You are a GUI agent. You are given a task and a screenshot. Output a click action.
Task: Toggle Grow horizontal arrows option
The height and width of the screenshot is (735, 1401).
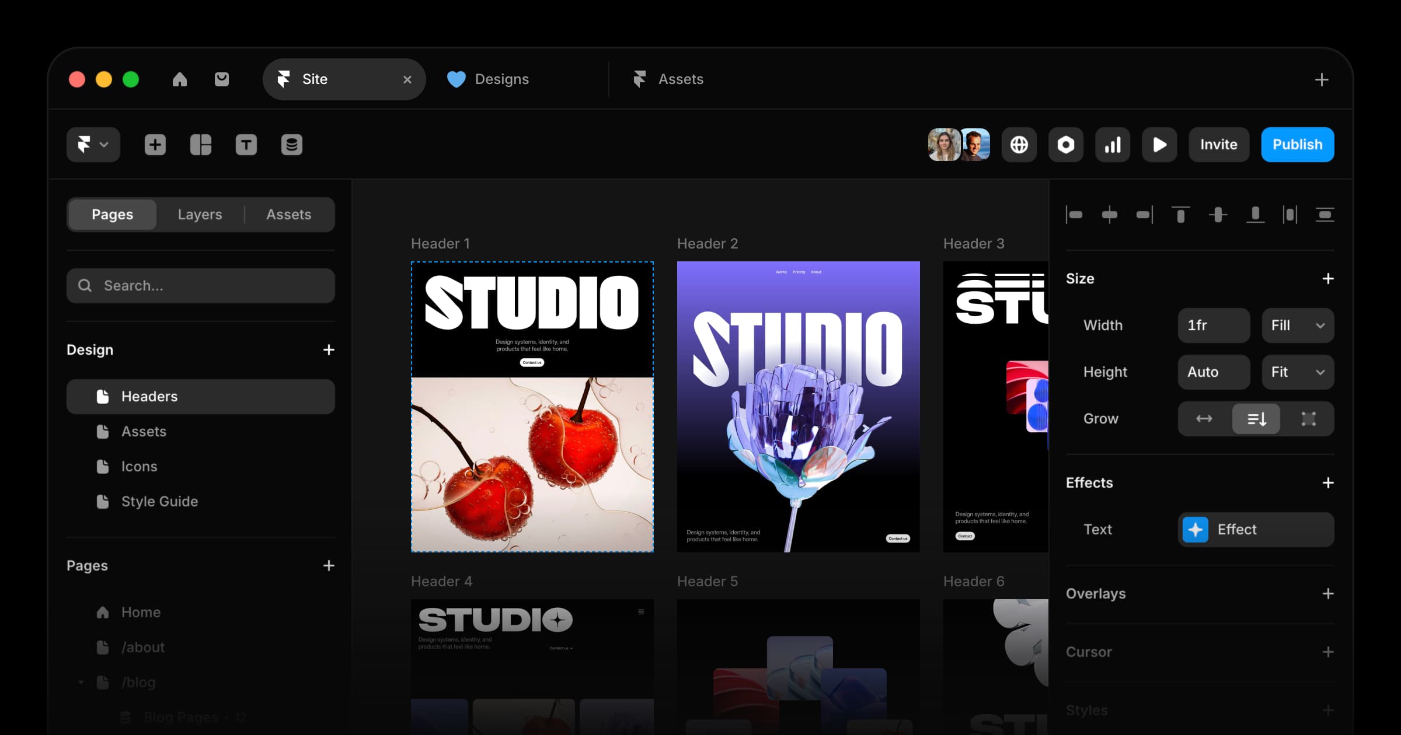[x=1204, y=419]
